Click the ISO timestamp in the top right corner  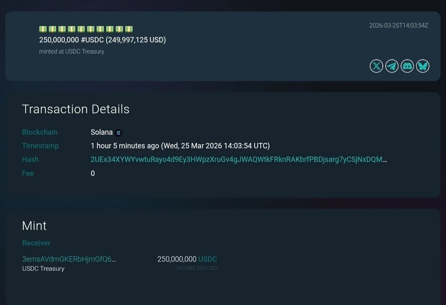tap(399, 26)
